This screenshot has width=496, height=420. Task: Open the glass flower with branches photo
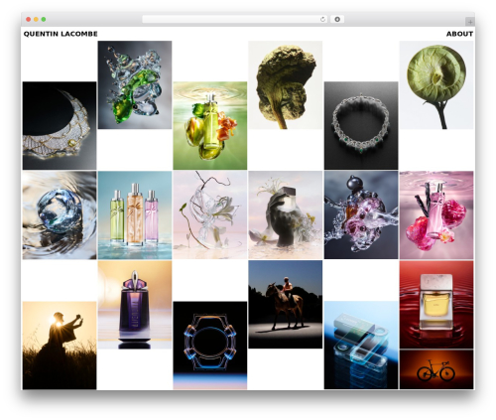(x=210, y=214)
